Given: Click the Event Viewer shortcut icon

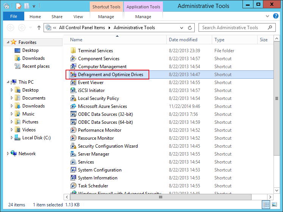Looking at the screenshot, I should [73, 83].
